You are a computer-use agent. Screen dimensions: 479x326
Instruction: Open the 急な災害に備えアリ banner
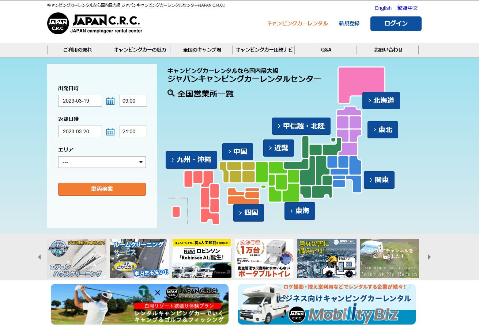pos(327,258)
